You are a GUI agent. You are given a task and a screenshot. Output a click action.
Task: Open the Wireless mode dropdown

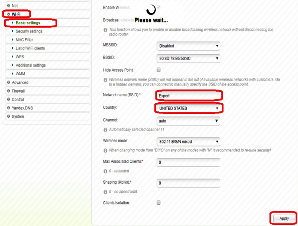coord(188,142)
